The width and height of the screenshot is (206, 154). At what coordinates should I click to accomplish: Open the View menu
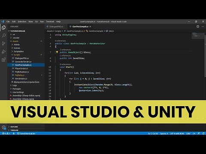30,21
